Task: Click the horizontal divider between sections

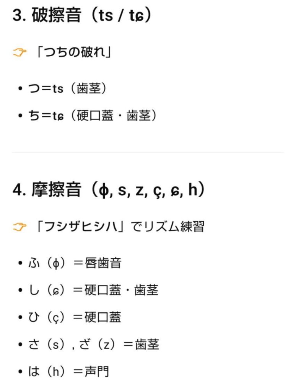Action: [x=148, y=152]
